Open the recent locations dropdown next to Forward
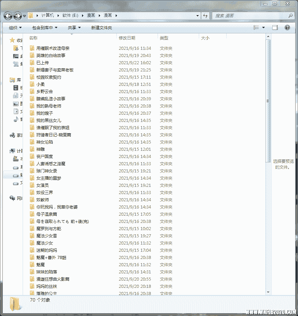Viewport: 298px width, 316px height. pyautogui.click(x=24, y=16)
